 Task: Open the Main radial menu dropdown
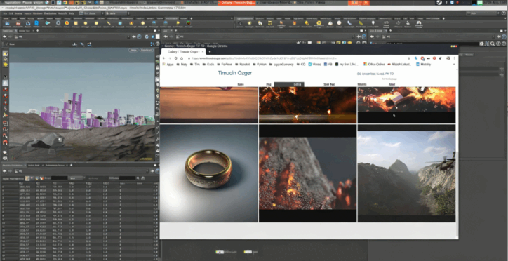[x=117, y=13]
